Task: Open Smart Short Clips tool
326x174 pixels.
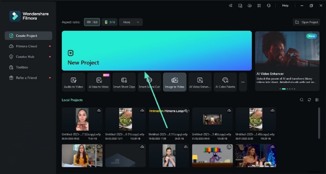Action: (124, 82)
